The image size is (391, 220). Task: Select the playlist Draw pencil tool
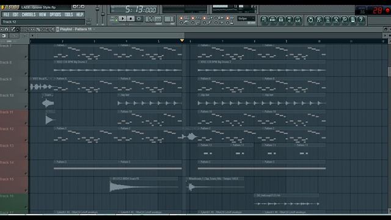(x=13, y=29)
